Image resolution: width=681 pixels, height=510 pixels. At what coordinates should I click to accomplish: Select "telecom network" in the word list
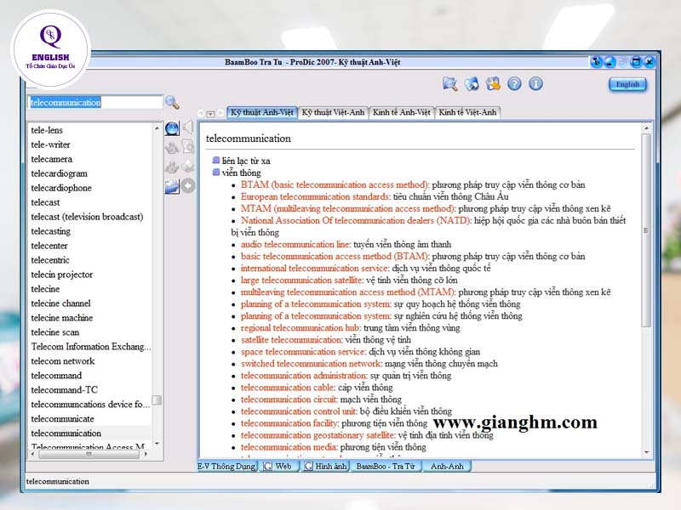(63, 360)
